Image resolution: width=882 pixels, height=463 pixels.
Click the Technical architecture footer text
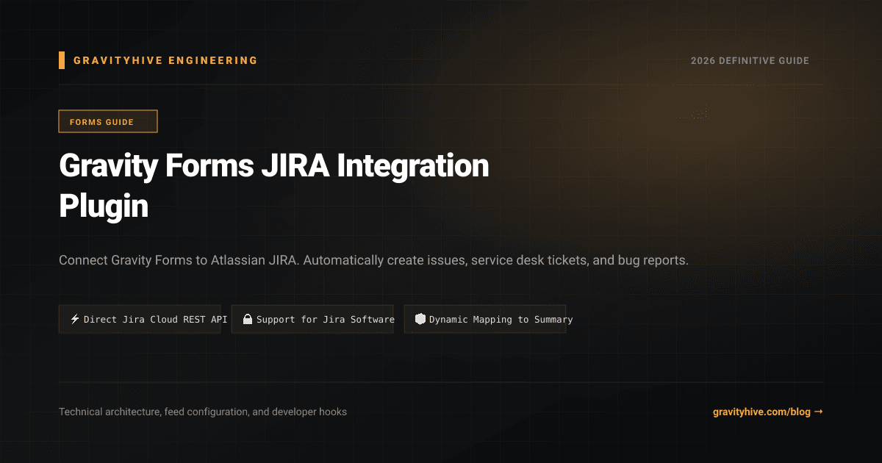[203, 412]
